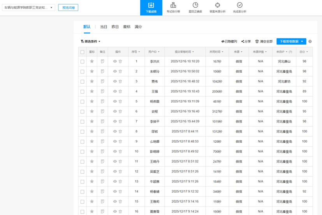The width and height of the screenshot is (322, 215).
Task: Open the 题目正确率 pie chart icon
Action: (195, 5)
